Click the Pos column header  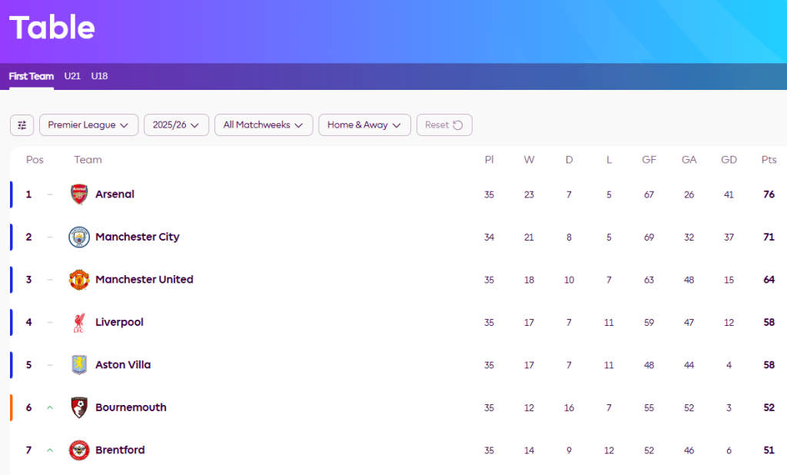pos(35,160)
